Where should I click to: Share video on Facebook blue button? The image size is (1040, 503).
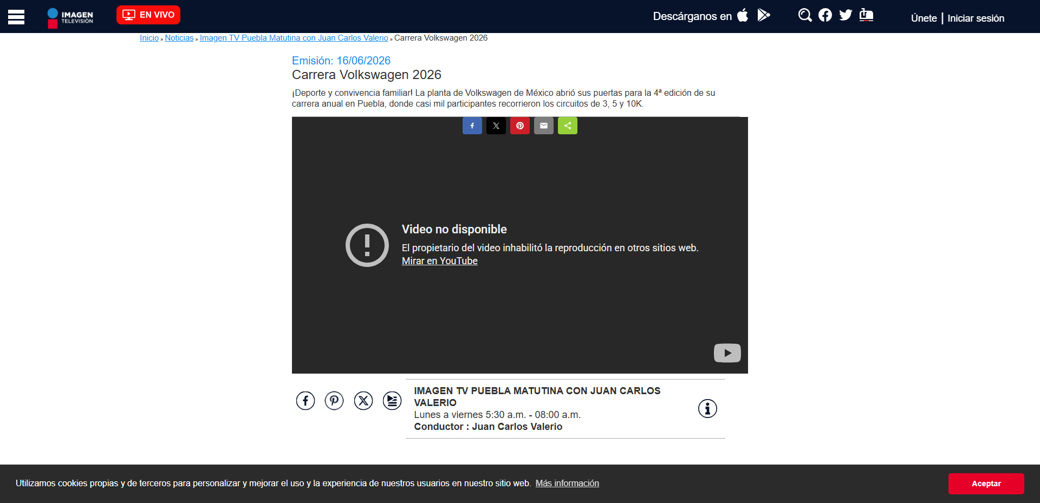pos(472,126)
